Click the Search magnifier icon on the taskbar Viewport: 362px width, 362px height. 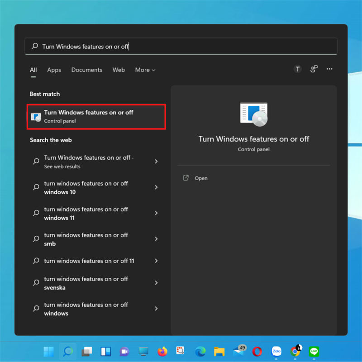pyautogui.click(x=68, y=352)
